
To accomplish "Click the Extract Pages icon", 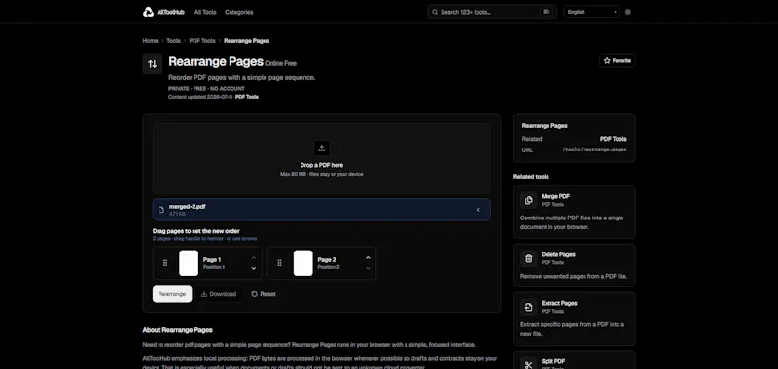I will click(528, 307).
